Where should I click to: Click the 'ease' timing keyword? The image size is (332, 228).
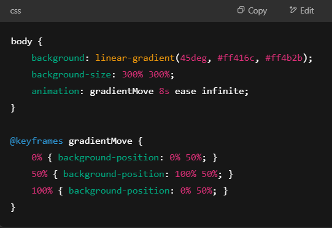coord(185,92)
